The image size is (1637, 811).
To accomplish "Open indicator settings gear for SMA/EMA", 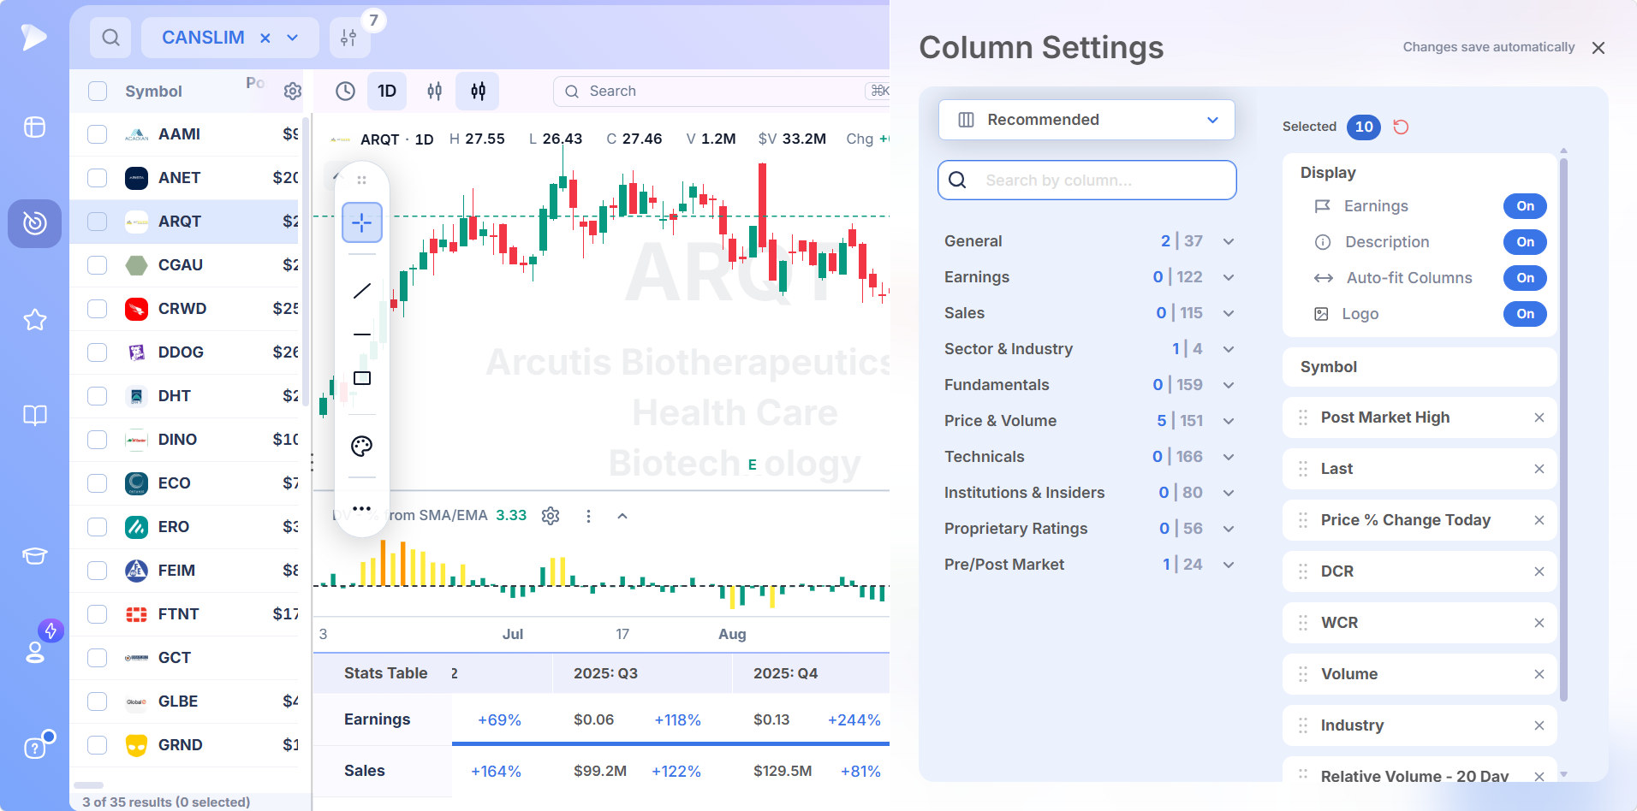I will (551, 516).
